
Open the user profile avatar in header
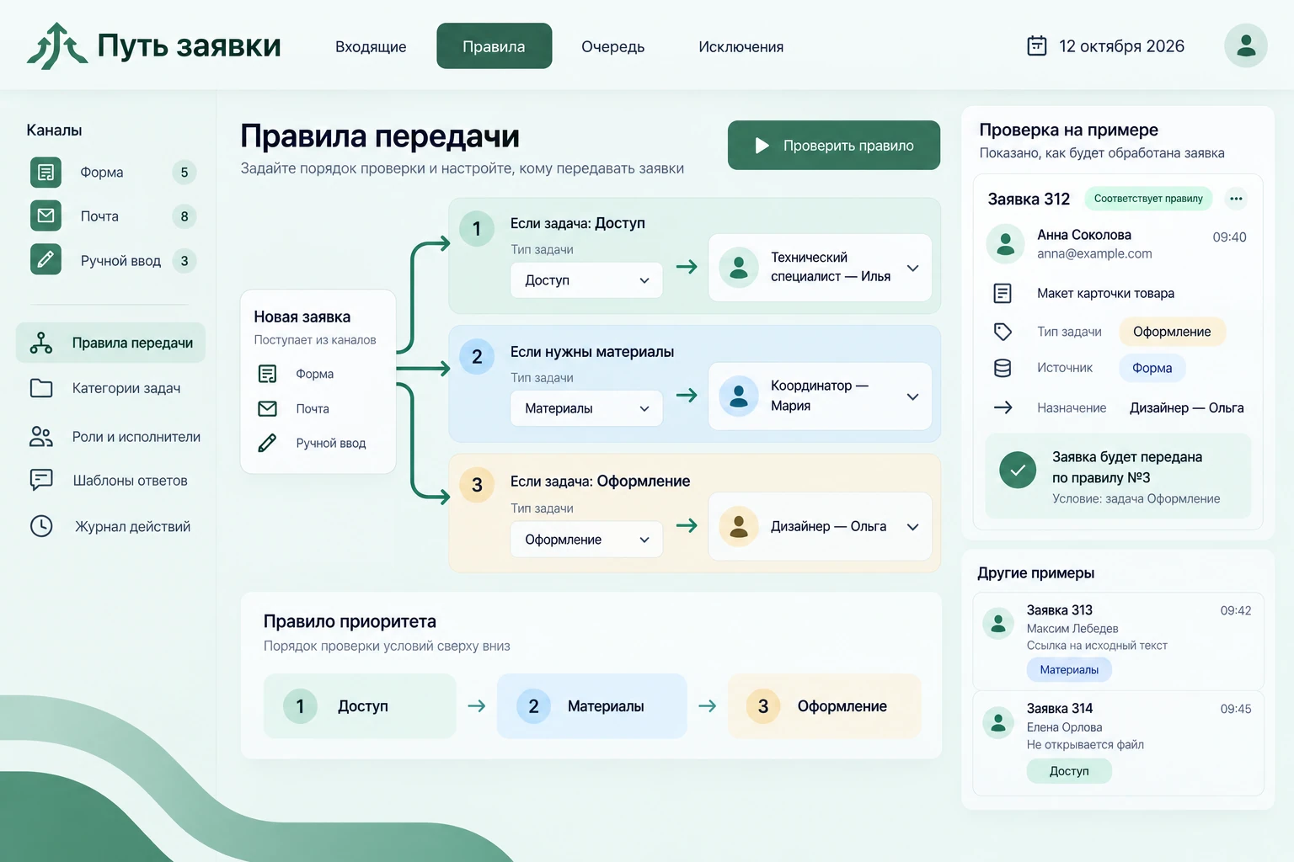[1246, 45]
